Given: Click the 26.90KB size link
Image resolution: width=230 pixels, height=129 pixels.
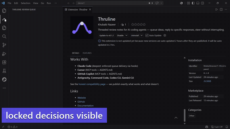Looking at the screenshot, I should click(207, 81).
